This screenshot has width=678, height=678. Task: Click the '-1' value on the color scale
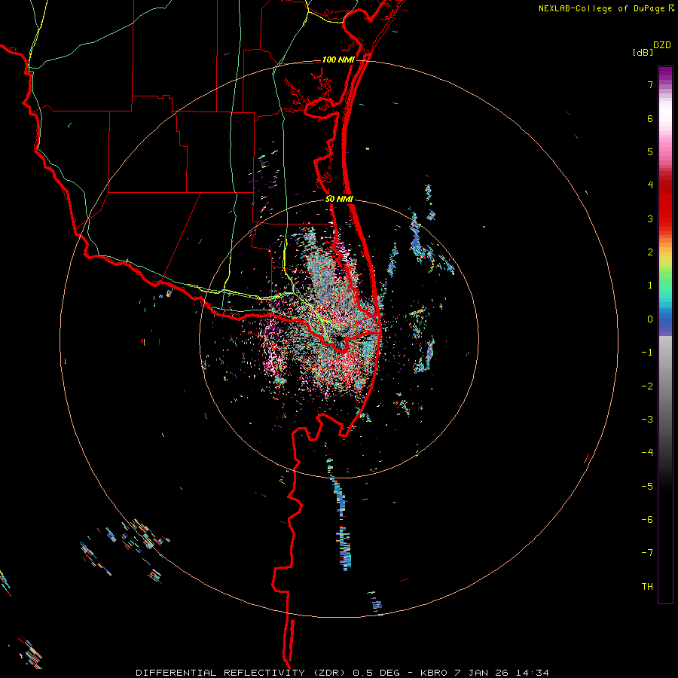pos(647,353)
